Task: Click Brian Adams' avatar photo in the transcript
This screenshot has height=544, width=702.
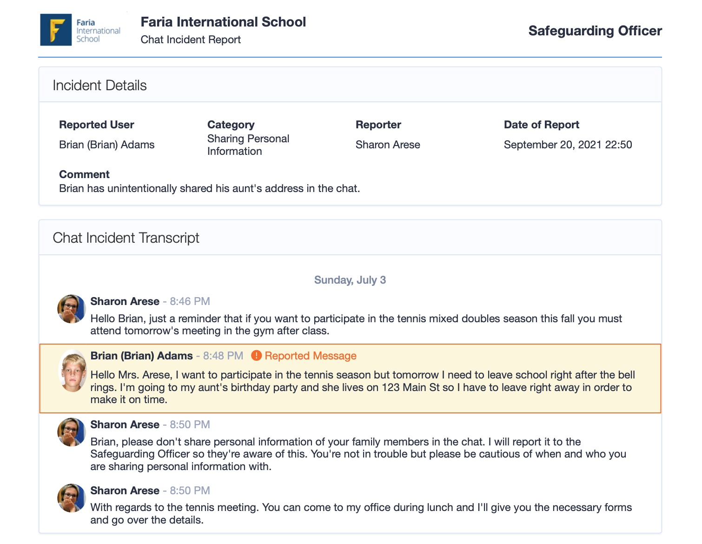Action: pos(73,372)
